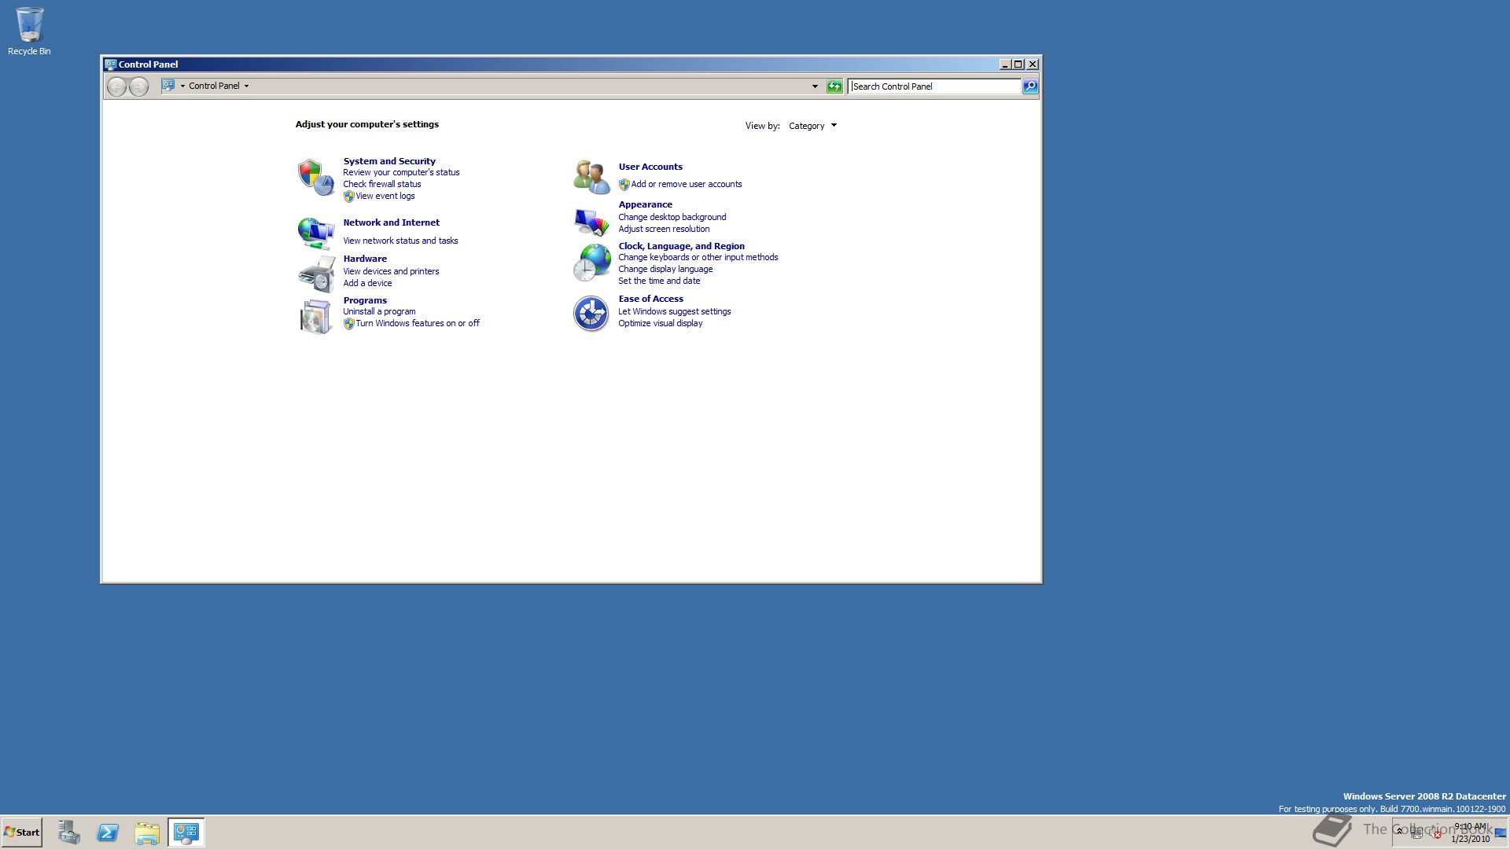Viewport: 1510px width, 849px height.
Task: Open the Network and Internet globe icon
Action: coord(316,233)
